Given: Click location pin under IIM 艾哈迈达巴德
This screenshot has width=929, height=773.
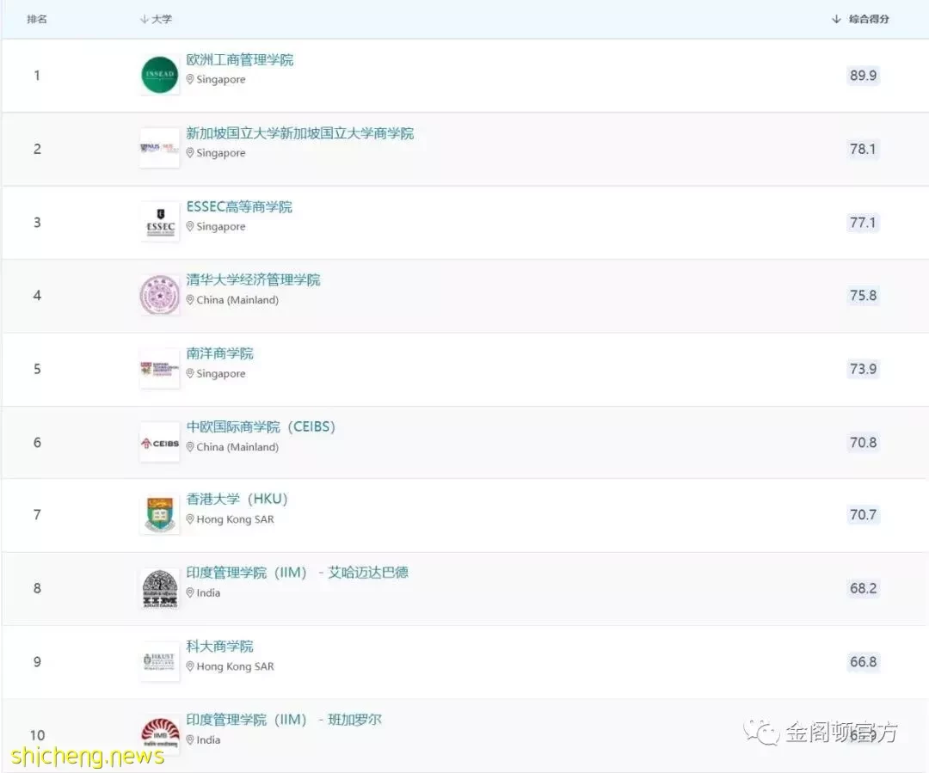Looking at the screenshot, I should pyautogui.click(x=190, y=592).
